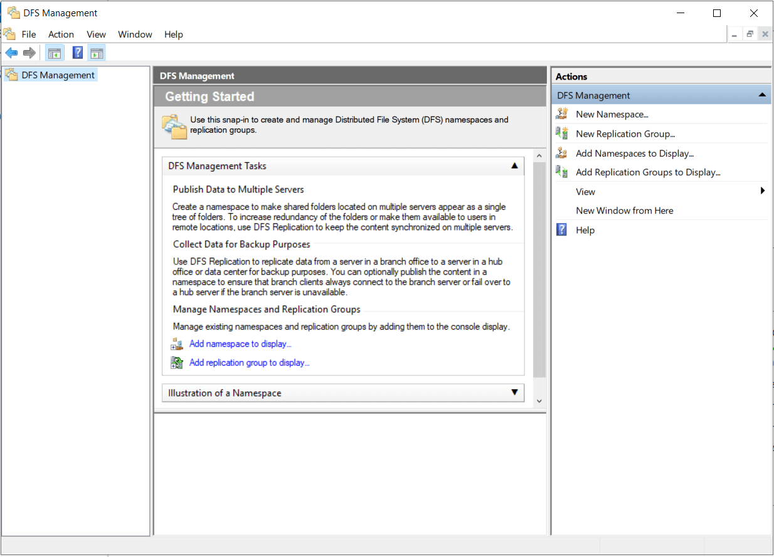This screenshot has width=774, height=557.
Task: Open the Help menu in menu bar
Action: coord(174,34)
